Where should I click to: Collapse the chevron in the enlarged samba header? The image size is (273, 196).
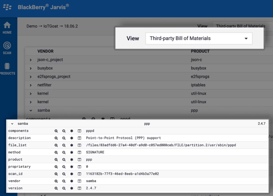[x=12, y=124]
